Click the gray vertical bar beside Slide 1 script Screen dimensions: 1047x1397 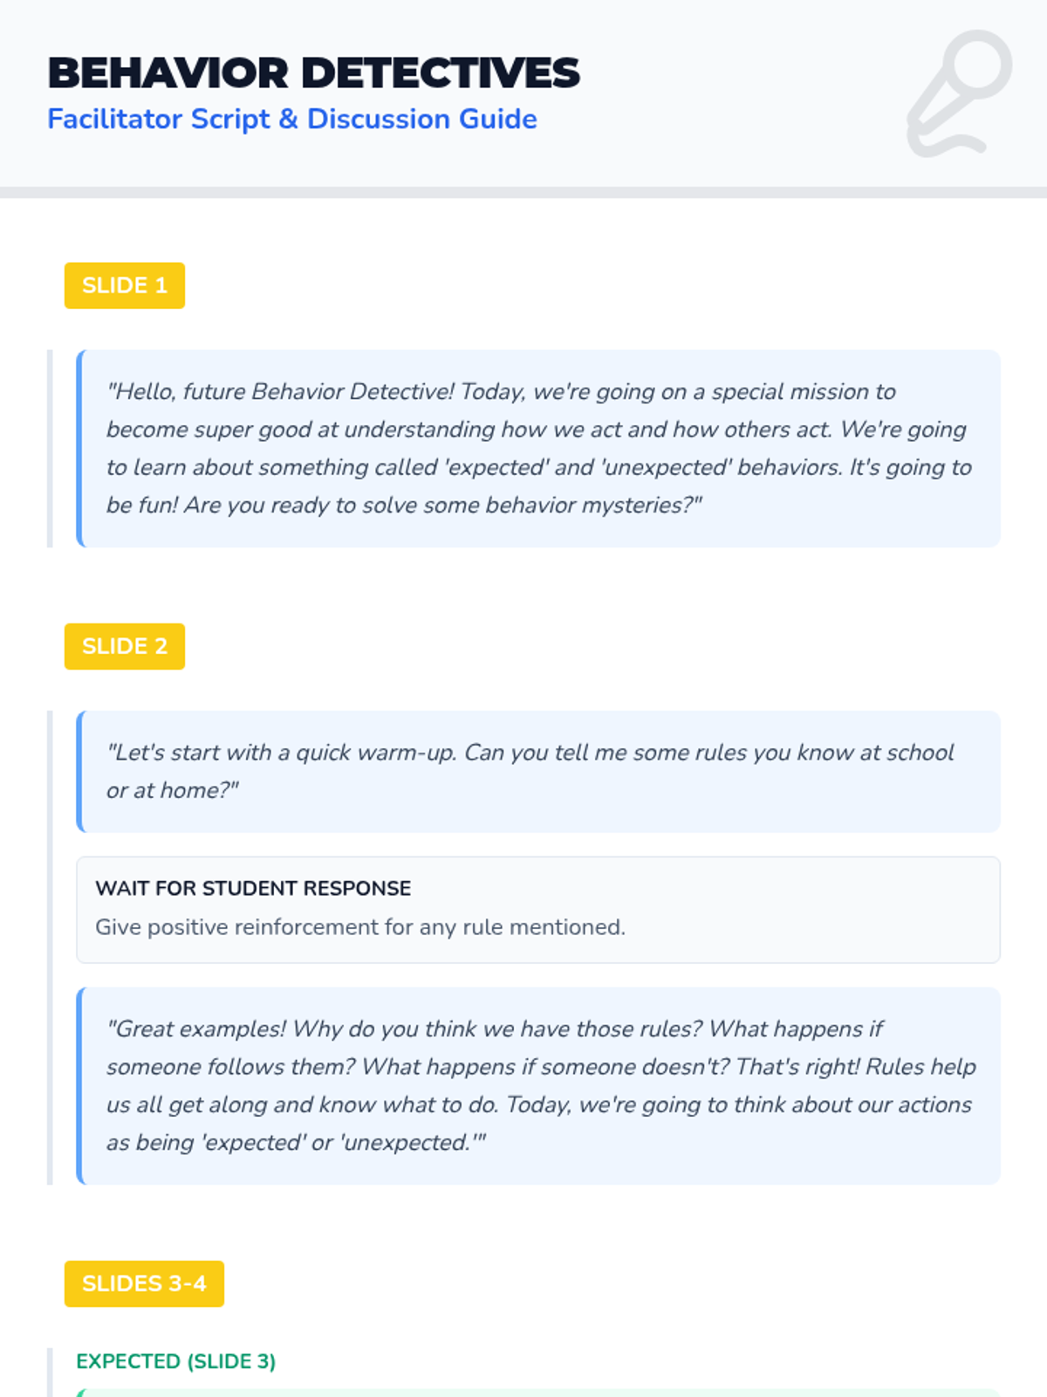[x=50, y=449]
